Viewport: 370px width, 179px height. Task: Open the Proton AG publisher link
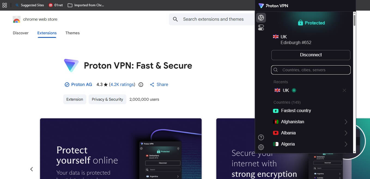coord(82,85)
